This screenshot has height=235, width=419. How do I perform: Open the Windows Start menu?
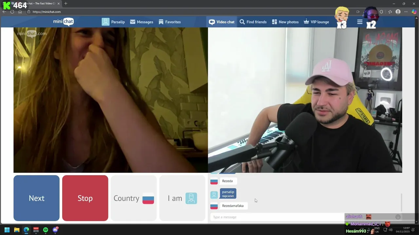7,230
